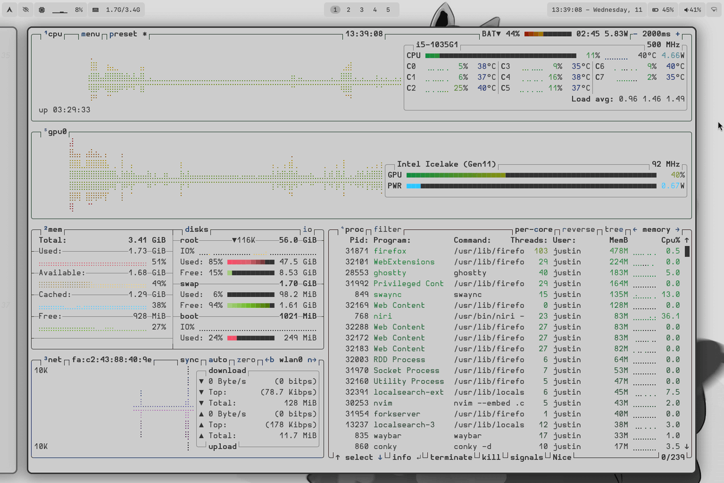Click the crossed-out eye icon in top bar
This screenshot has height=483, width=724.
click(25, 10)
